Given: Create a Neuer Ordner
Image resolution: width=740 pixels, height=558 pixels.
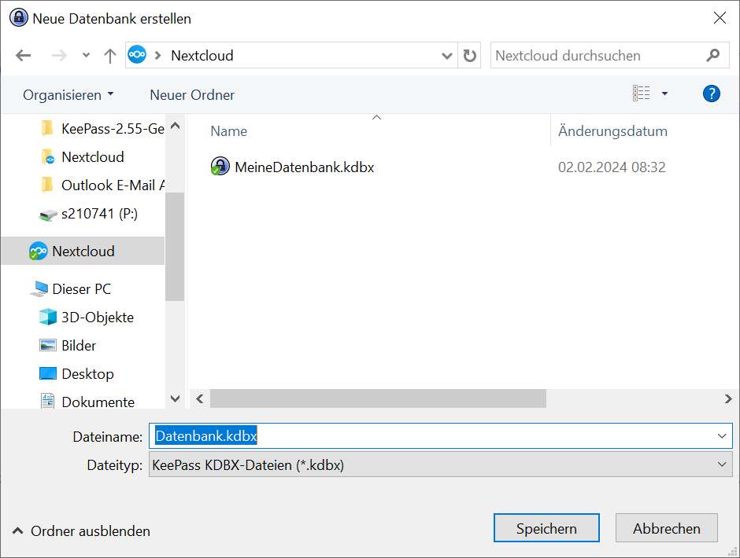Looking at the screenshot, I should (x=192, y=95).
